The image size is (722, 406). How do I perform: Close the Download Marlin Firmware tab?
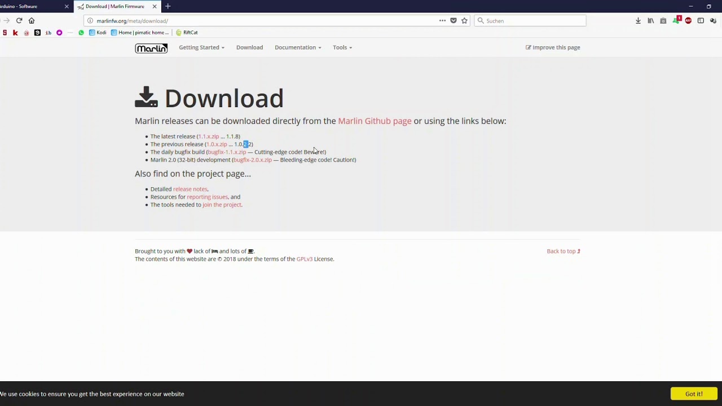tap(155, 6)
